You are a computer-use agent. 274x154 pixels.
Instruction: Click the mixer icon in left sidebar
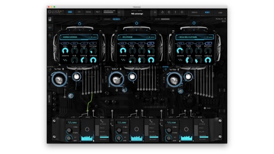[x=50, y=35]
